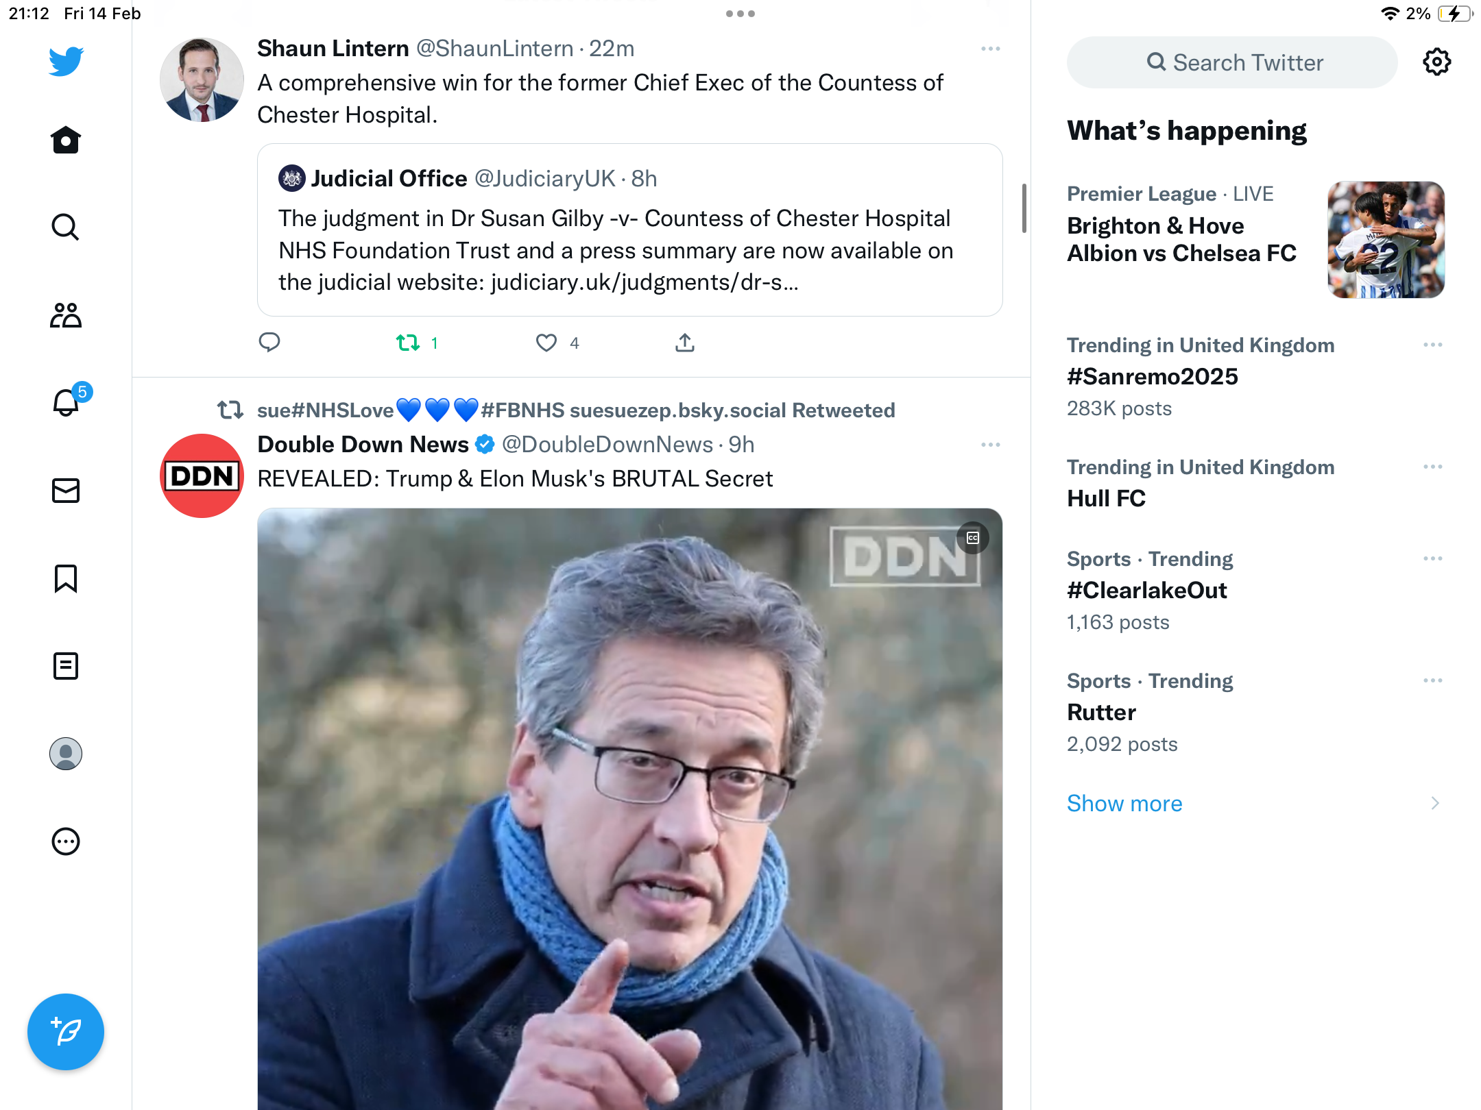Open the 22m timestamp on Shaun's tweet

tap(612, 49)
